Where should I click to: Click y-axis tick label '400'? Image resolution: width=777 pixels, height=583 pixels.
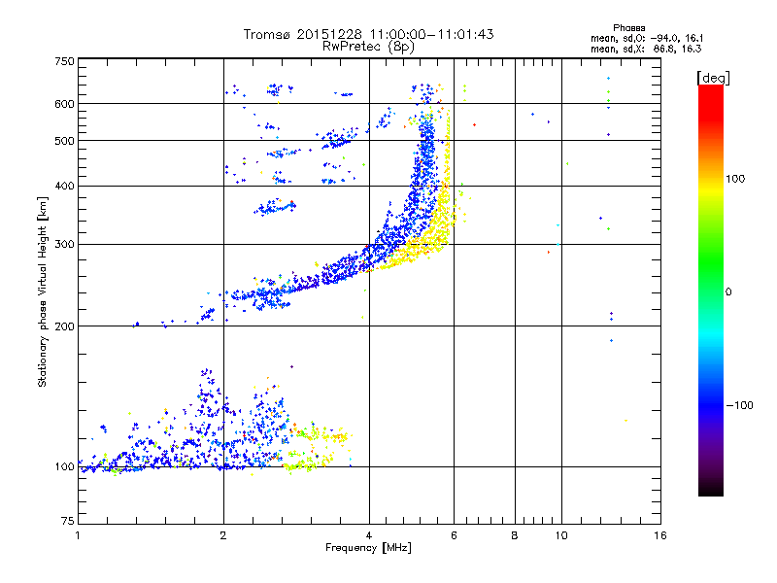point(64,186)
